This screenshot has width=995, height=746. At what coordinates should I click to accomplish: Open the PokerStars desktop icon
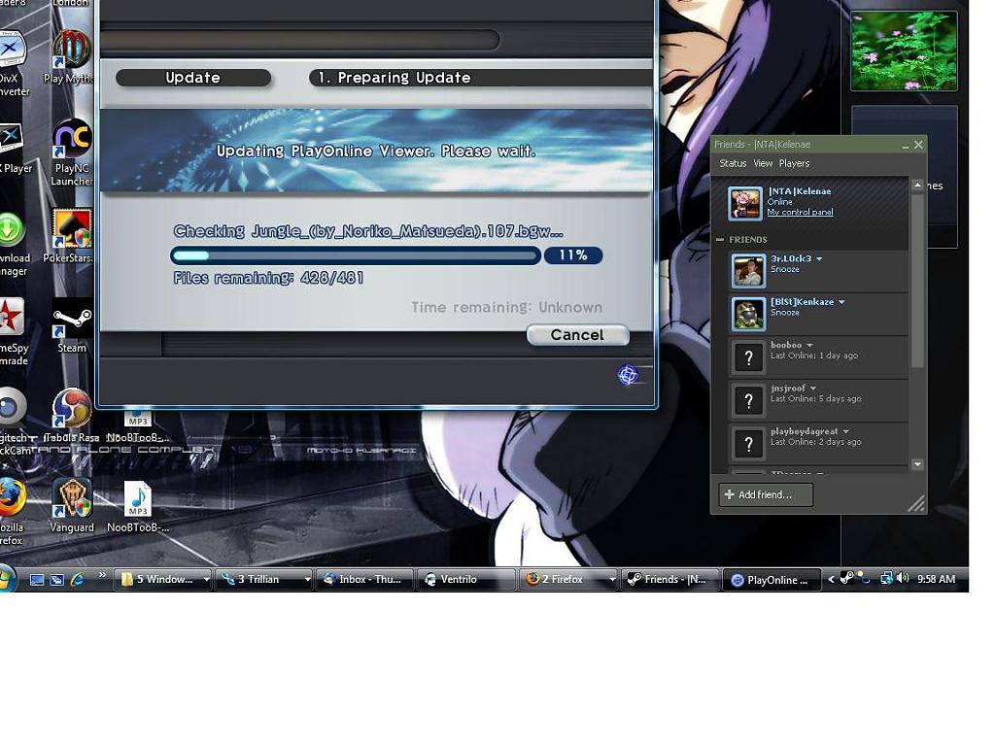point(72,231)
